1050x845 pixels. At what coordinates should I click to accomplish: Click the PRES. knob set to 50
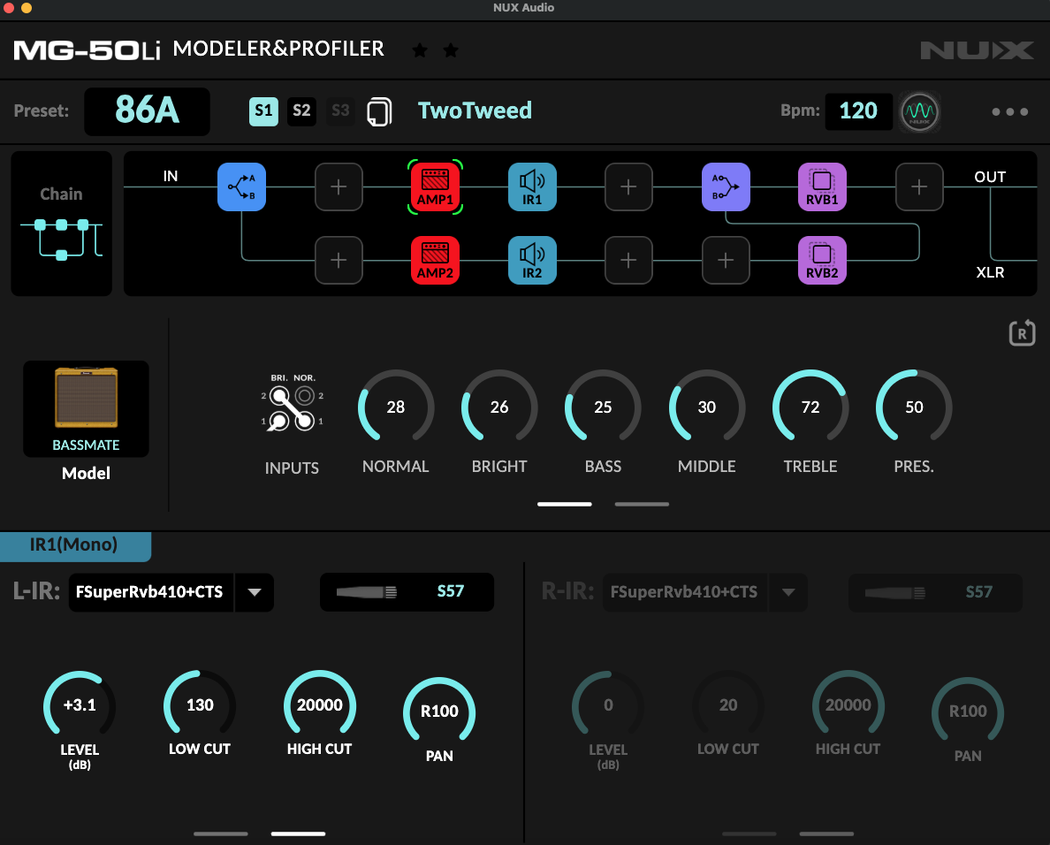click(914, 407)
